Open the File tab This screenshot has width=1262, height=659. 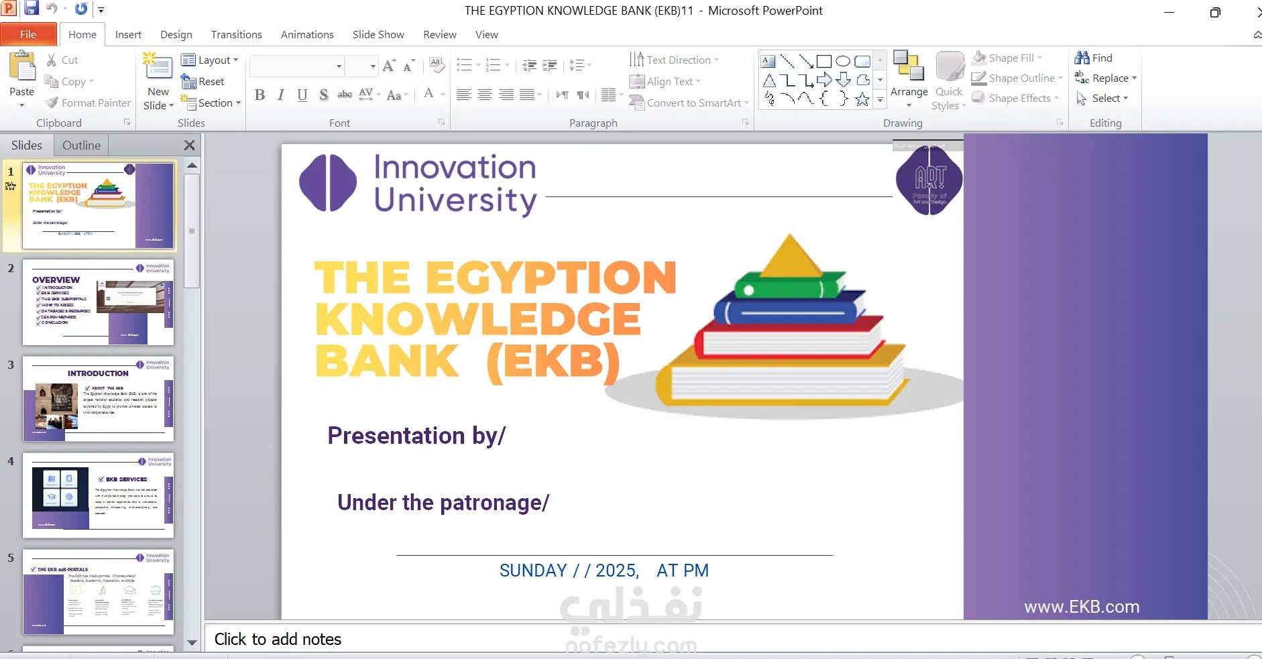(x=28, y=34)
